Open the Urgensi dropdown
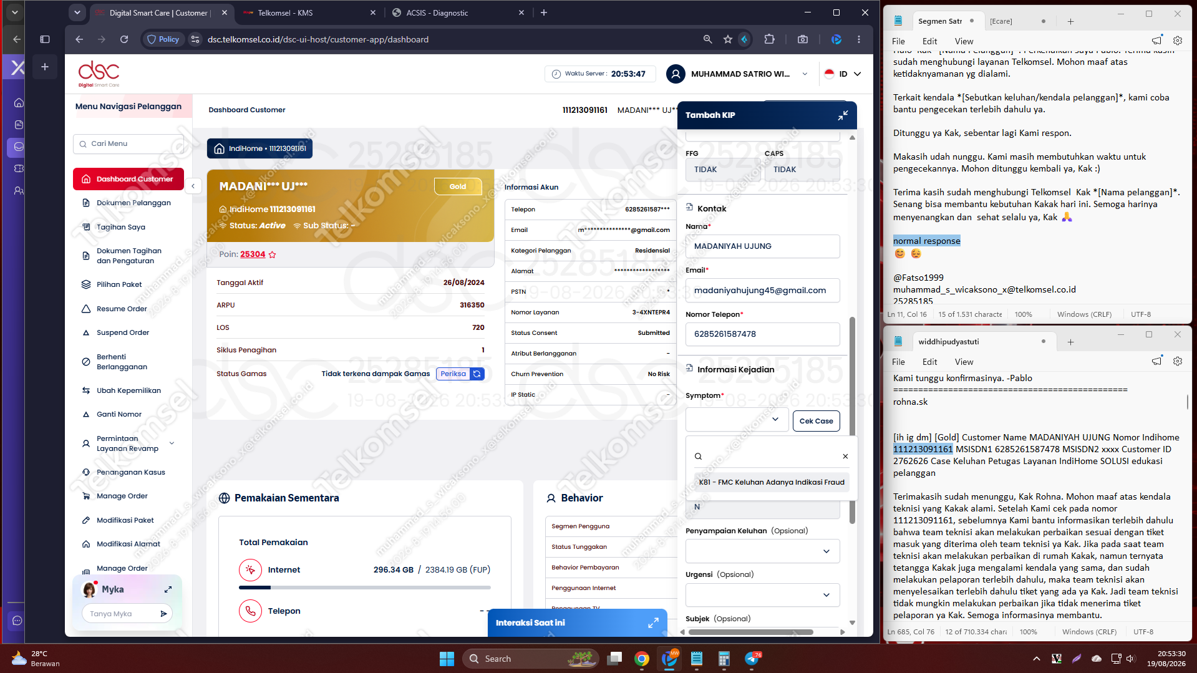 [762, 595]
